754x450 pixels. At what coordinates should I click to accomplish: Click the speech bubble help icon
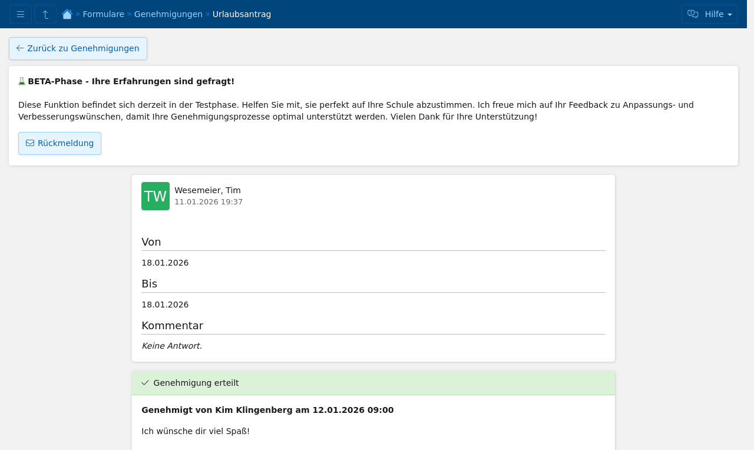tap(693, 14)
